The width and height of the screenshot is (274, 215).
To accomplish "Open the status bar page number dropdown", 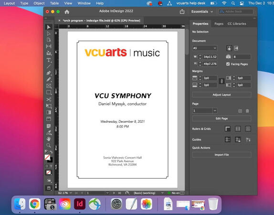I will point(107,193).
